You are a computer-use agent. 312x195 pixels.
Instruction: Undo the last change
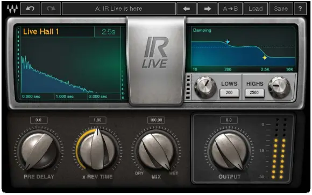[30, 9]
